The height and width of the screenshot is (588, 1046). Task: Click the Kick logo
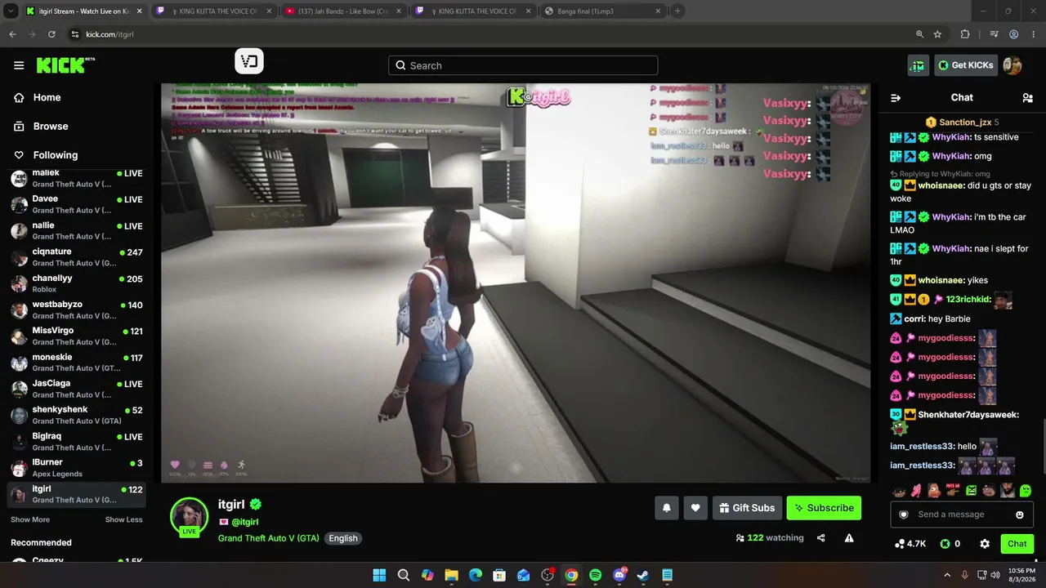tap(65, 65)
